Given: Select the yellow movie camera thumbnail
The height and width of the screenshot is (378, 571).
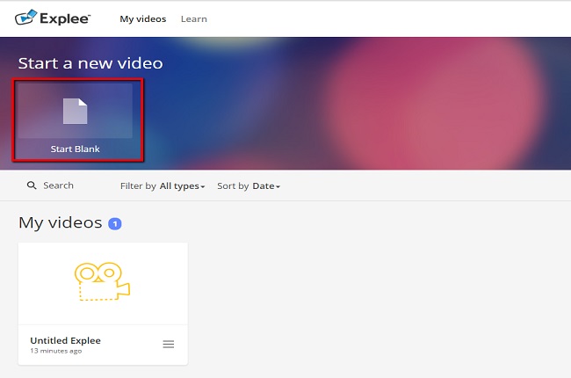Looking at the screenshot, I should pos(103,282).
